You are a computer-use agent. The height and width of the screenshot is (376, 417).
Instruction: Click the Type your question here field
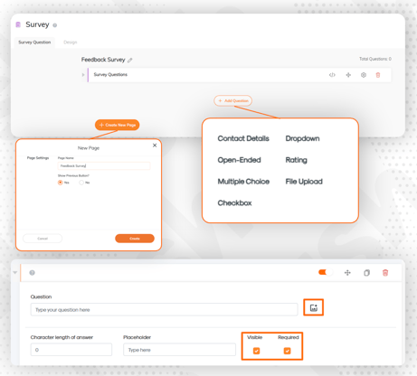(164, 310)
